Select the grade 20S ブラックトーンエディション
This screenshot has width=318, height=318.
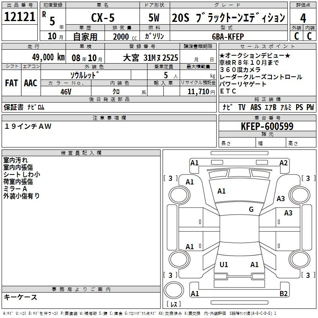click(x=228, y=17)
